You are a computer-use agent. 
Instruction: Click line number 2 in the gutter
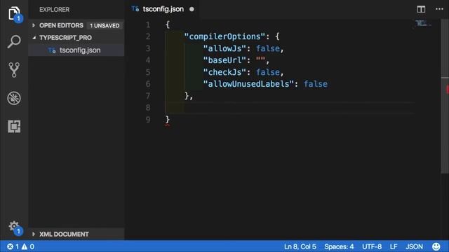pyautogui.click(x=148, y=36)
